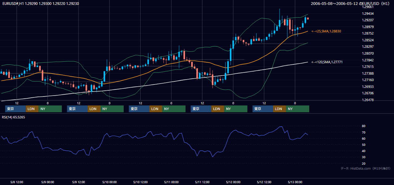Click price axis label 1.28524
This screenshot has height=185, width=394.
tap(368, 40)
